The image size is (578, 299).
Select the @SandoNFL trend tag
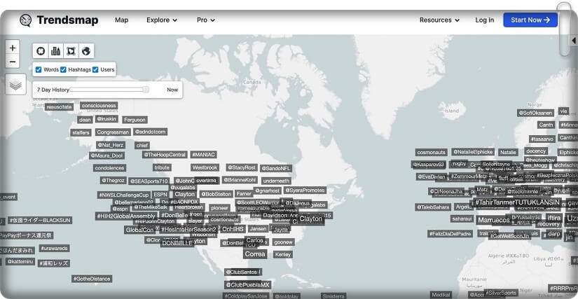(276, 168)
